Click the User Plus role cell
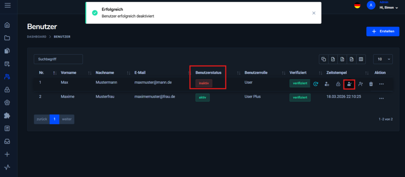The height and width of the screenshot is (177, 405). [x=253, y=96]
